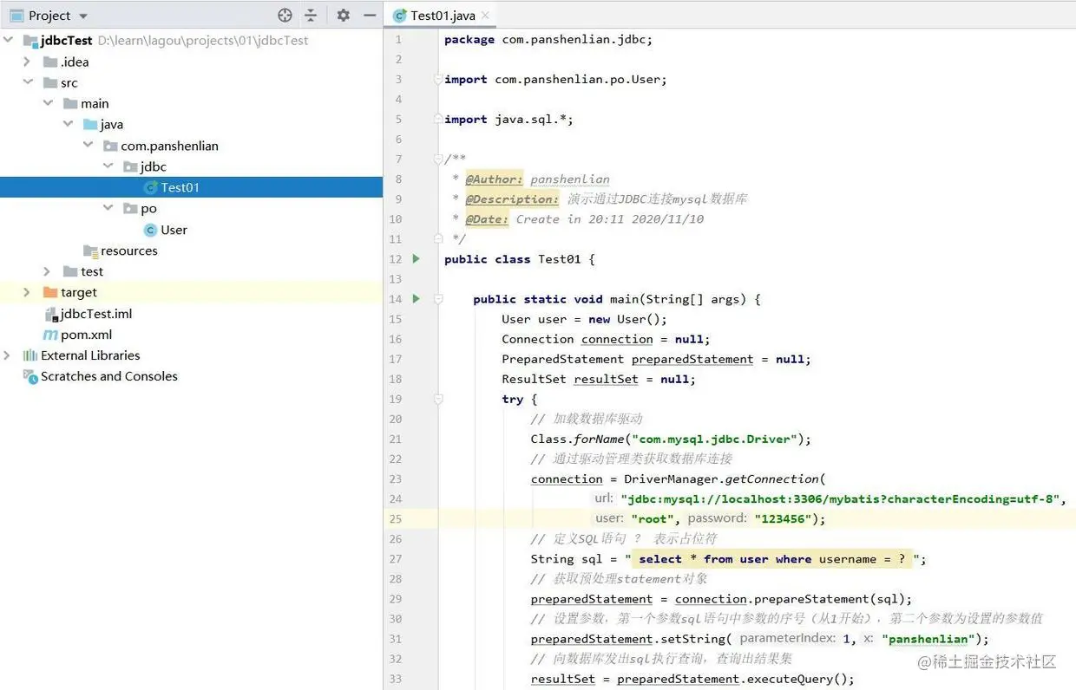Click the locate/select opened file target icon
This screenshot has width=1076, height=690.
click(x=285, y=16)
